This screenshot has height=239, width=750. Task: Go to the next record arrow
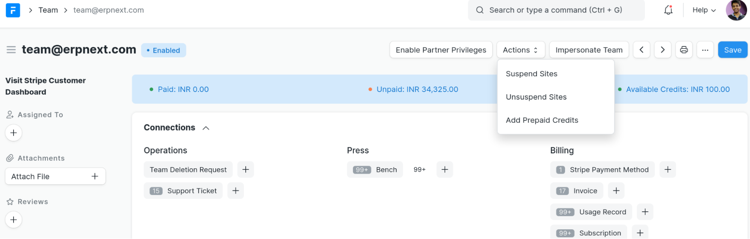[x=663, y=50]
